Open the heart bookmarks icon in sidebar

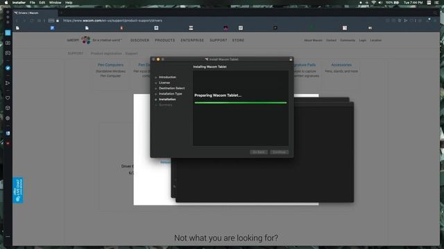pyautogui.click(x=8, y=98)
